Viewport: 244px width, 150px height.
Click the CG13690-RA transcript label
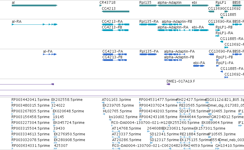pos(220,21)
